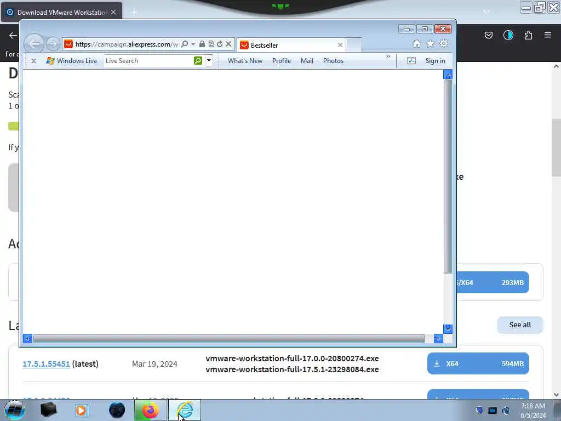Click the checkmark icon beside Sign in
Image resolution: width=561 pixels, height=421 pixels.
click(411, 61)
